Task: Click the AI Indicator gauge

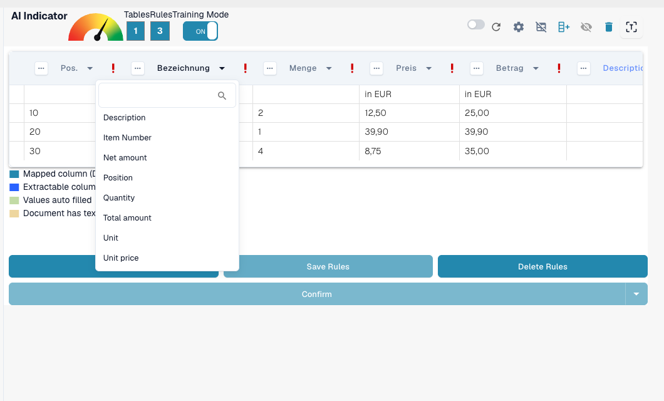Action: [x=96, y=28]
